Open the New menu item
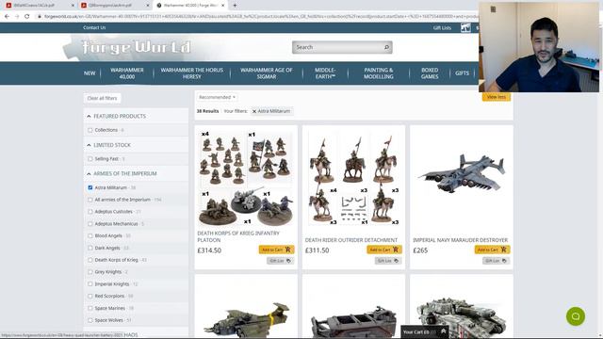Screen dimensions: 603x339 (x=90, y=73)
